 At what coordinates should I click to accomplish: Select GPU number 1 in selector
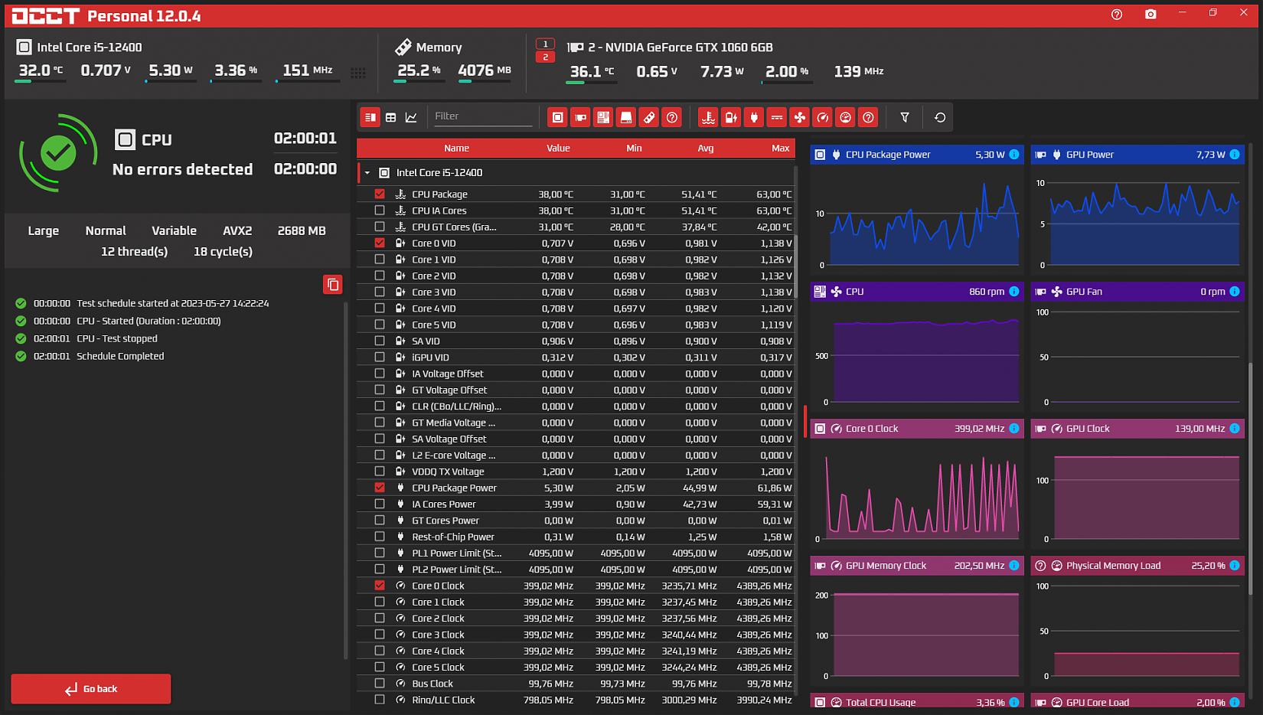point(545,44)
